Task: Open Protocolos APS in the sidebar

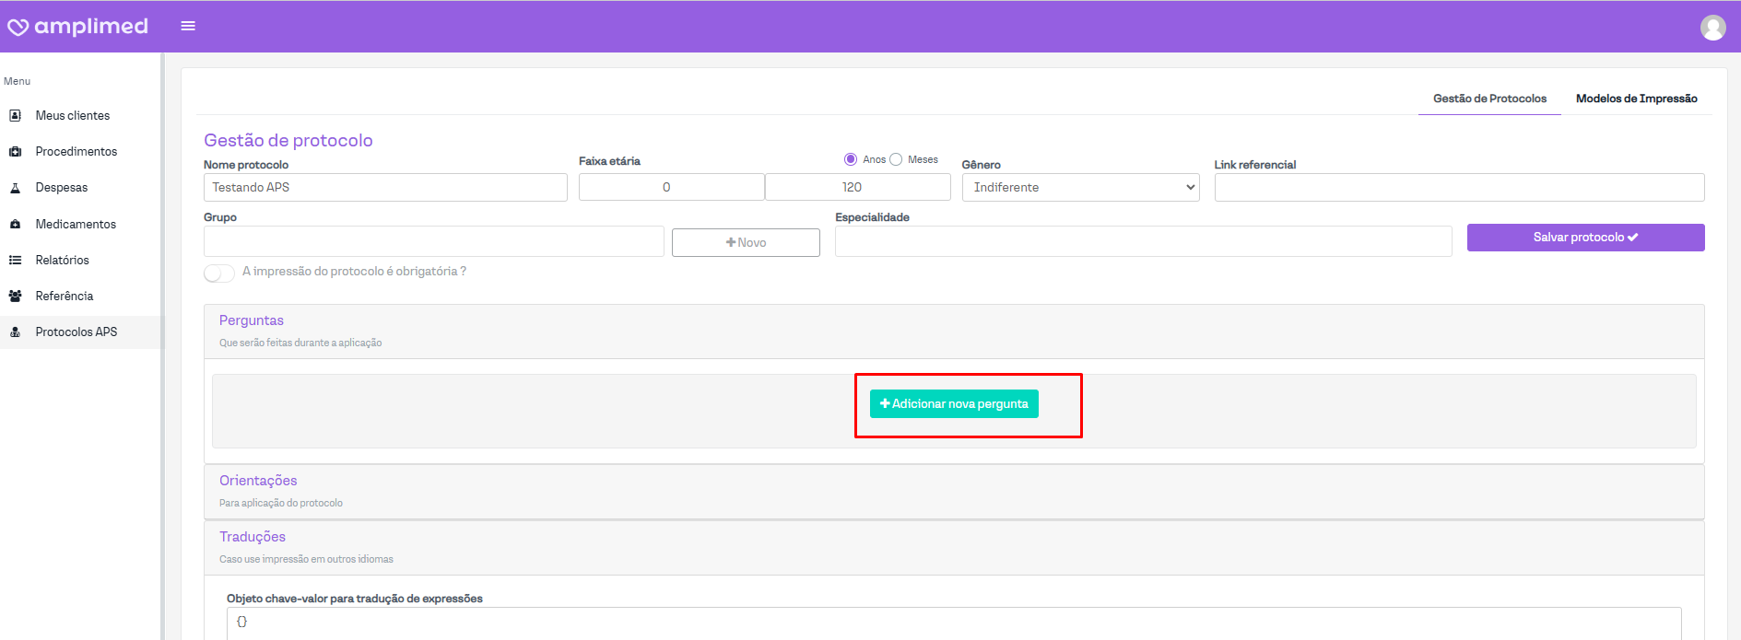Action: 76,332
